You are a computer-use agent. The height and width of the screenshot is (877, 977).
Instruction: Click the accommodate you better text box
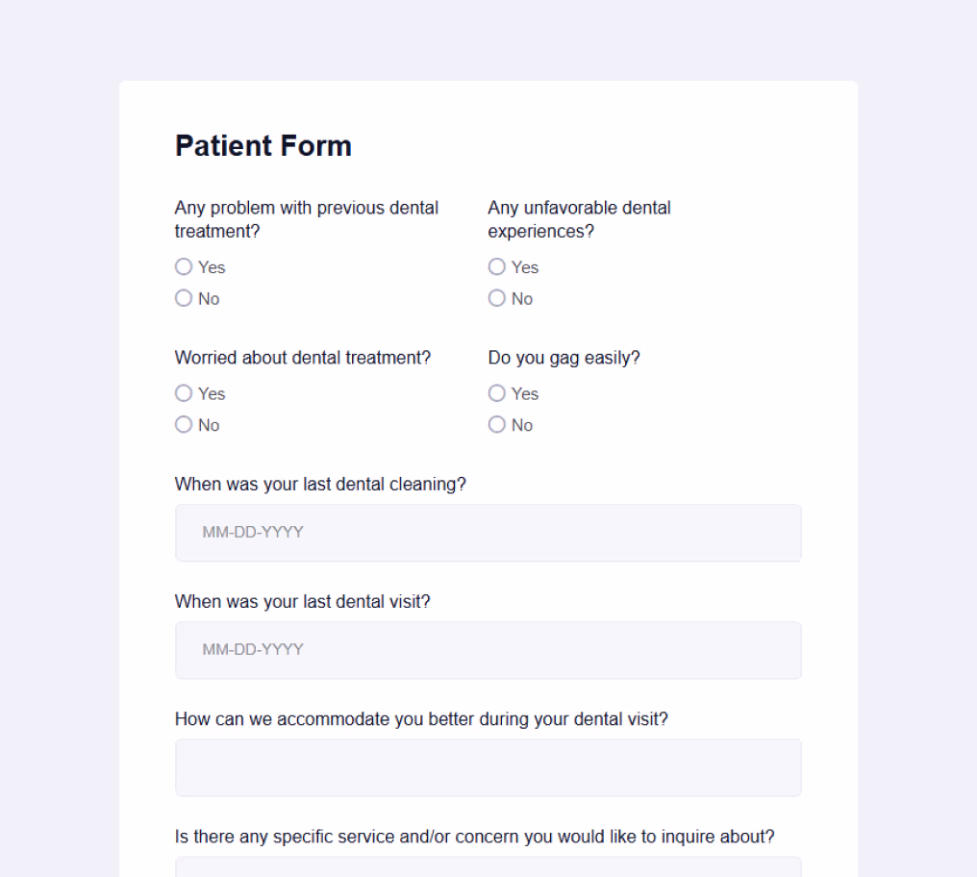coord(488,767)
